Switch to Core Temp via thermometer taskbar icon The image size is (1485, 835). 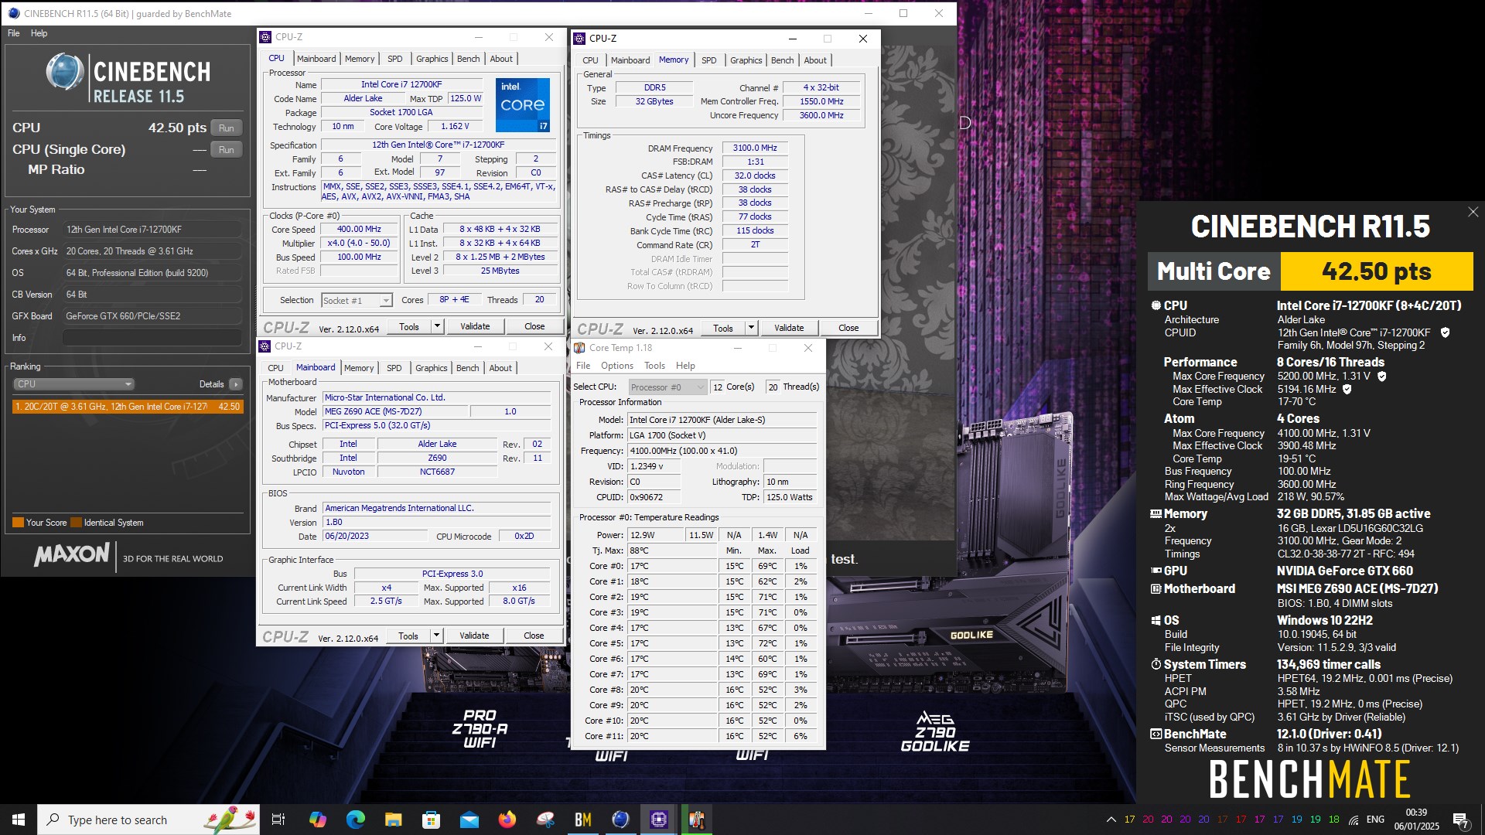[696, 820]
